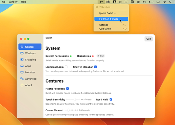Click the Apps dock-style sidebar icon
This screenshot has width=175, height=125.
pyautogui.click(x=22, y=66)
